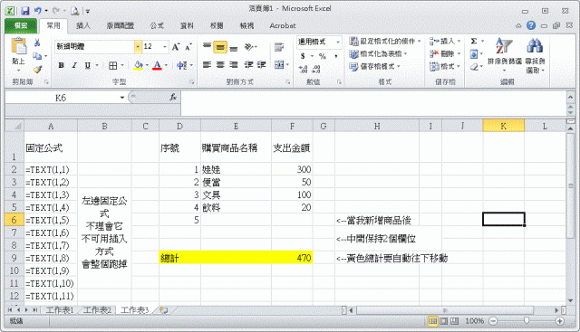Apply the yellow fill color bucket

[x=139, y=66]
